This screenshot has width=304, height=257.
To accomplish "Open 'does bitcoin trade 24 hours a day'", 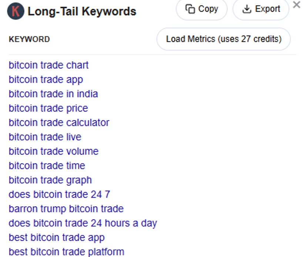I will [83, 223].
